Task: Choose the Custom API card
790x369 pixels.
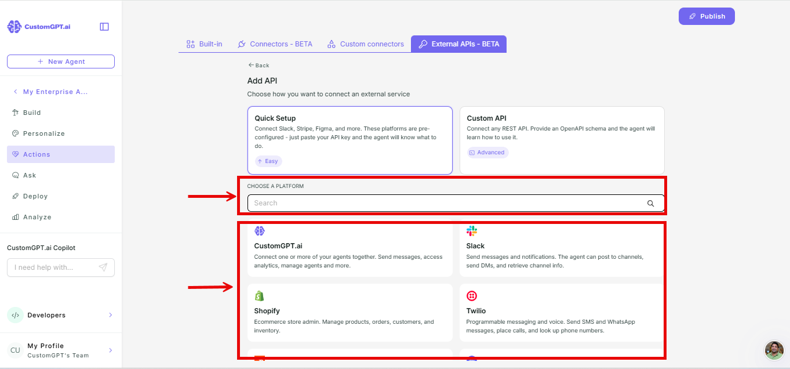Action: (x=562, y=140)
